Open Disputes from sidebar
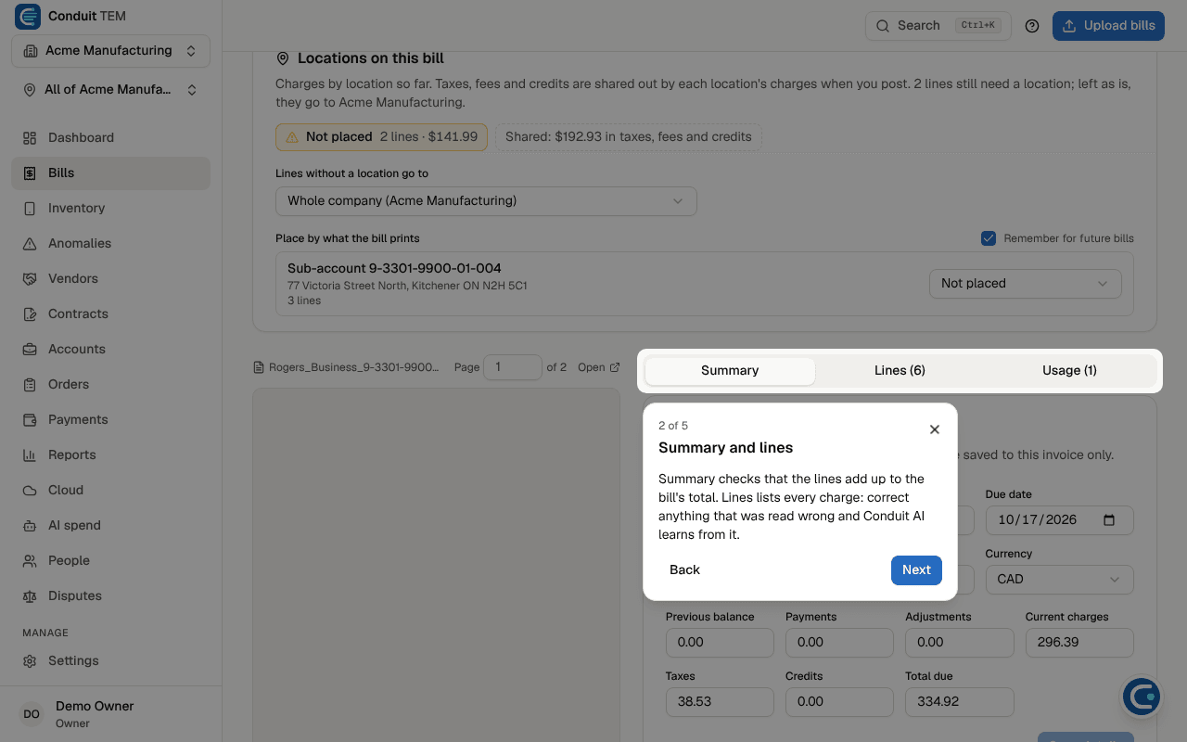The height and width of the screenshot is (742, 1187). click(x=110, y=595)
